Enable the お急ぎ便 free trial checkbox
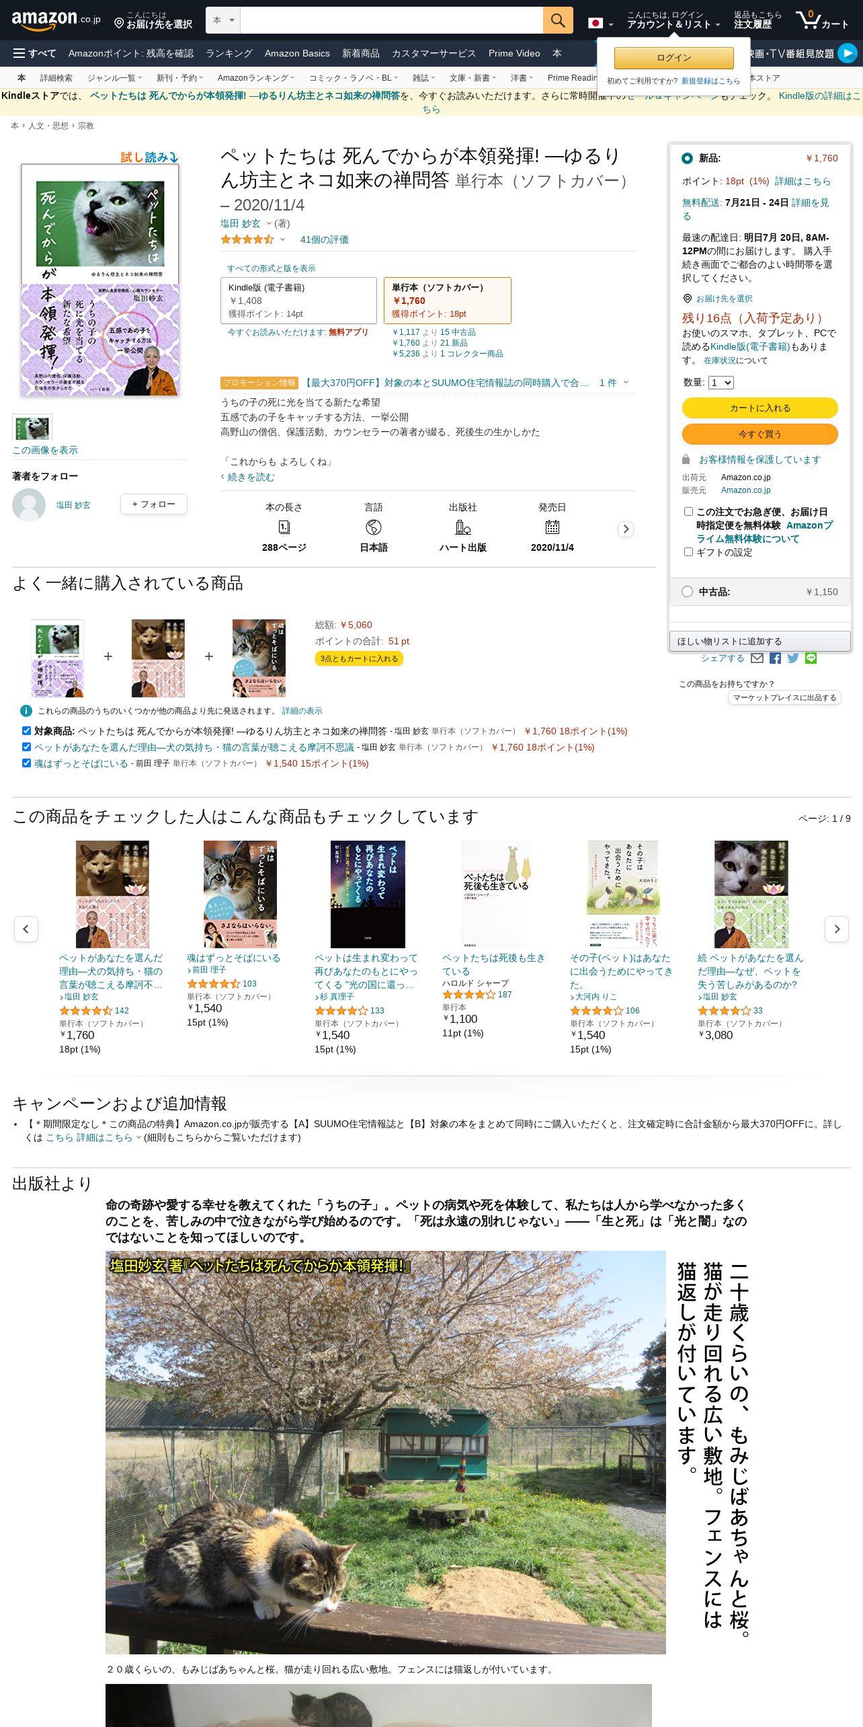The height and width of the screenshot is (1727, 863). (x=688, y=512)
